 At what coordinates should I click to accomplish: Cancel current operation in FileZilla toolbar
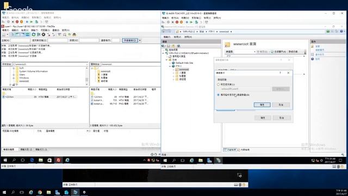43,34
